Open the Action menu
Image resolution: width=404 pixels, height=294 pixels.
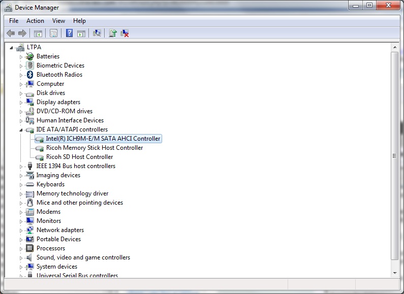(35, 21)
